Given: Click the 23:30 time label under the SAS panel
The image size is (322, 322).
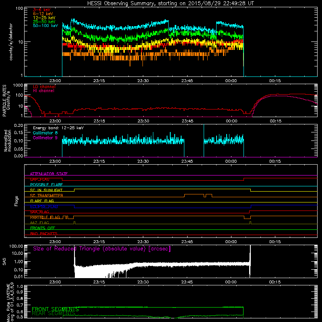Looking at the screenshot, I should point(143,282).
